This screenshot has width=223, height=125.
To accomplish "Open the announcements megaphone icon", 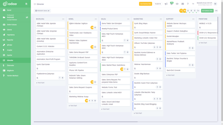I will [166, 4].
